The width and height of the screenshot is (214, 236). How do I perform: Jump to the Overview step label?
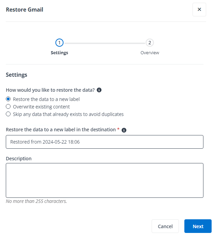(150, 53)
